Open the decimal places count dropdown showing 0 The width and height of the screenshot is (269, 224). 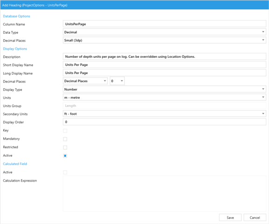(x=117, y=81)
